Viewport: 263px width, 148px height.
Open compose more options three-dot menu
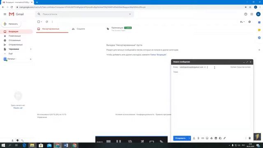click(x=246, y=138)
